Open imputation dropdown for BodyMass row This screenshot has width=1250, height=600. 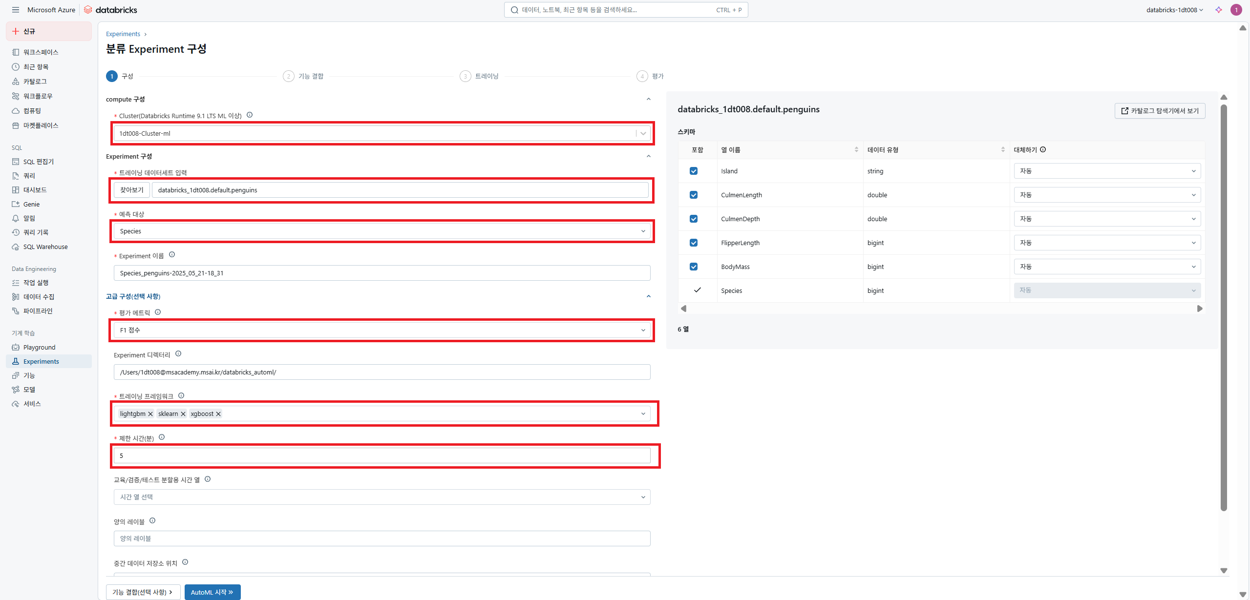click(1107, 267)
